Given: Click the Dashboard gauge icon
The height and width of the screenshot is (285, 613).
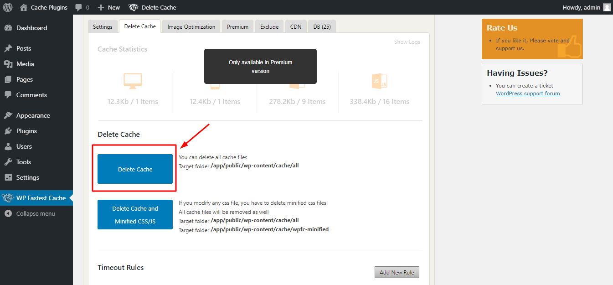Looking at the screenshot, I should (8, 28).
